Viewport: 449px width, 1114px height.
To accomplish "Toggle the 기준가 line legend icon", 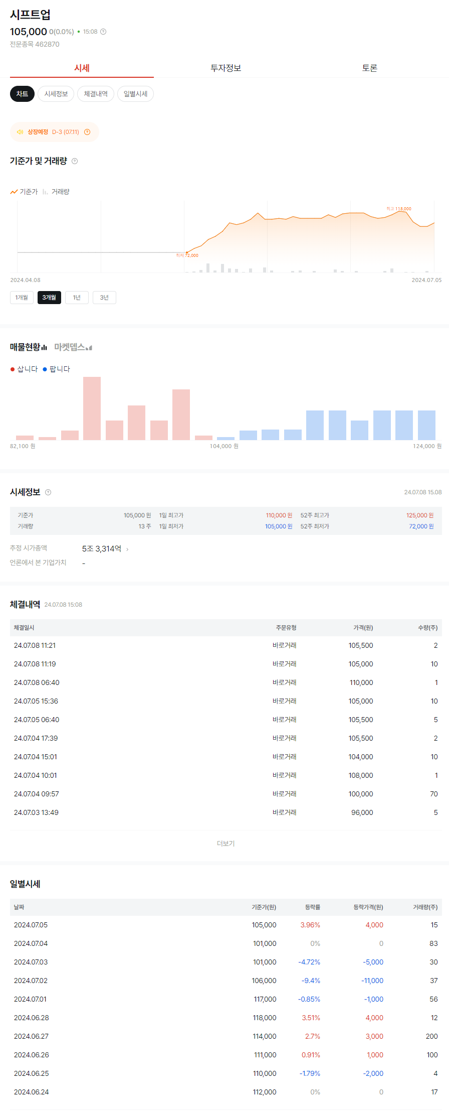I will (14, 192).
